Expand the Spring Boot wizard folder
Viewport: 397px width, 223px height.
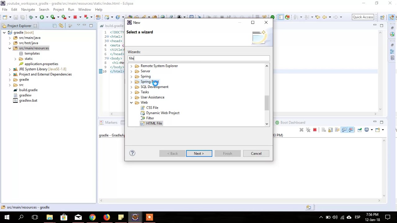click(x=132, y=82)
